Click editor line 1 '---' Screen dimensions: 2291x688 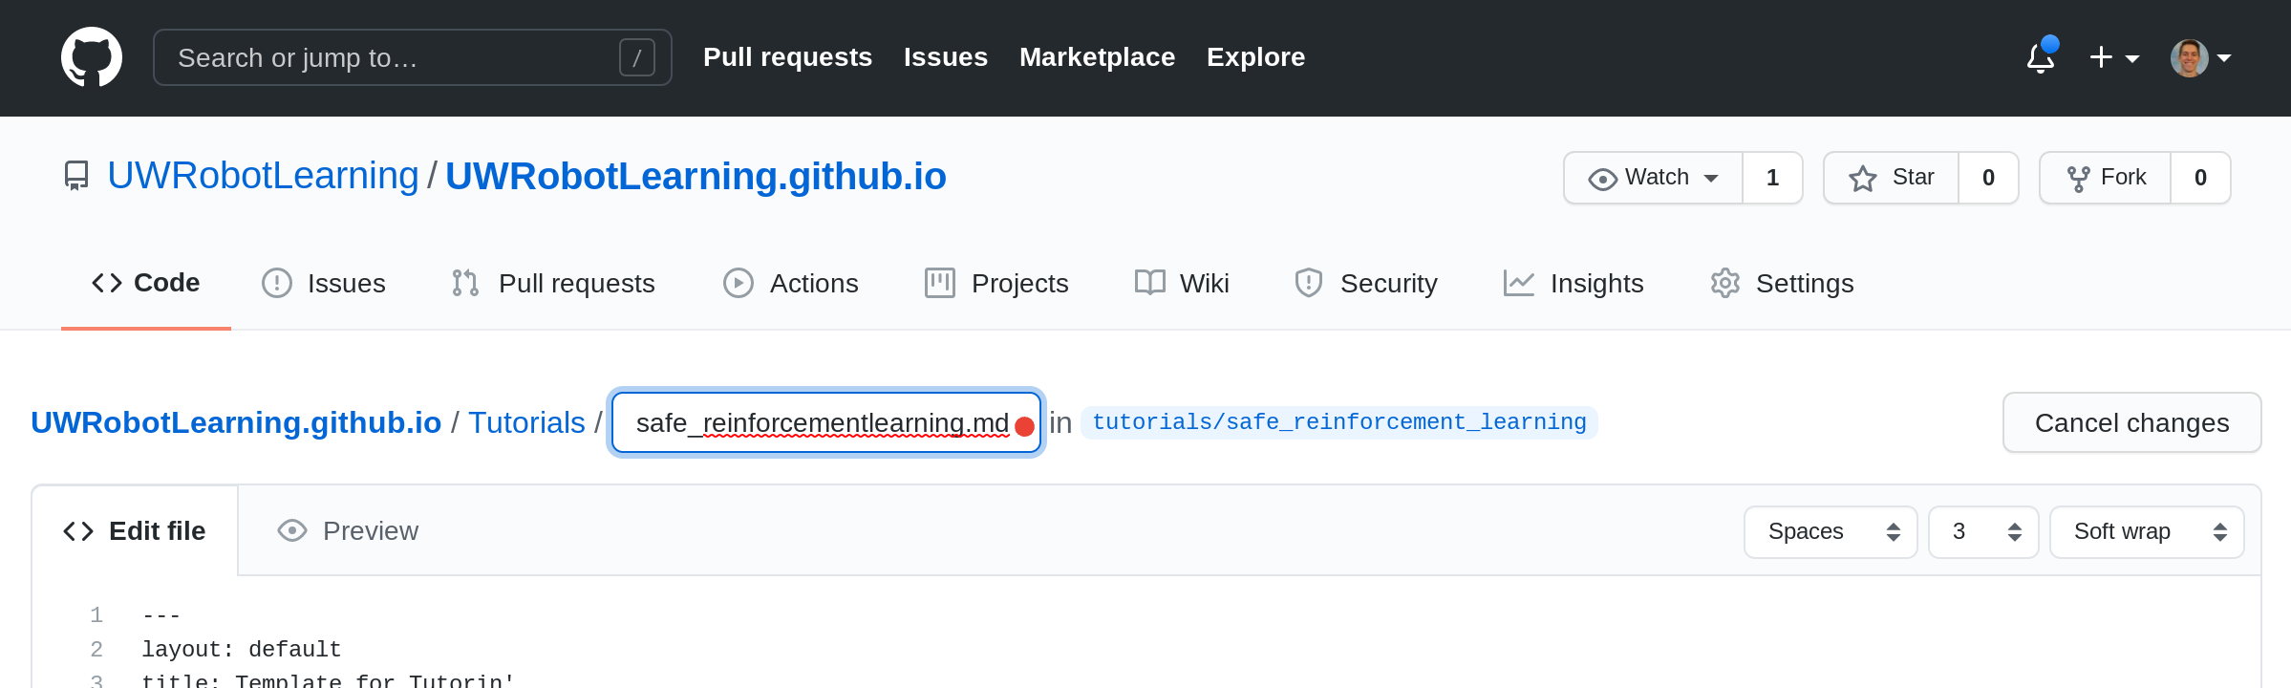click(161, 615)
